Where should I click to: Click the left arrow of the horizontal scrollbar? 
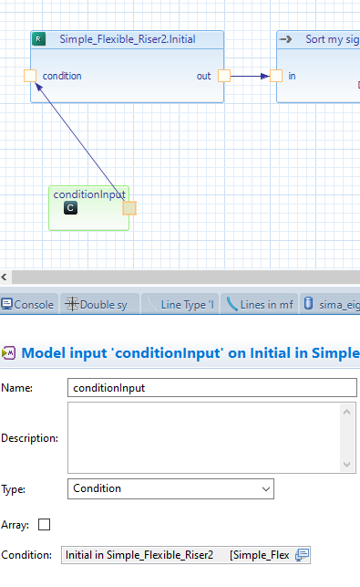pyautogui.click(x=5, y=278)
